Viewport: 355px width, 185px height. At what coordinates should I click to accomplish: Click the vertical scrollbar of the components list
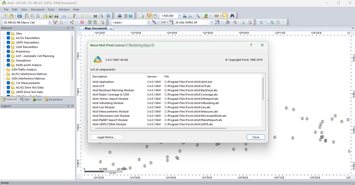coord(263,89)
